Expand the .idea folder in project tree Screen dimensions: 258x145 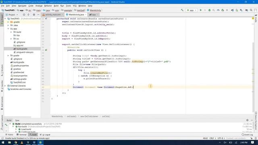pos(8,25)
